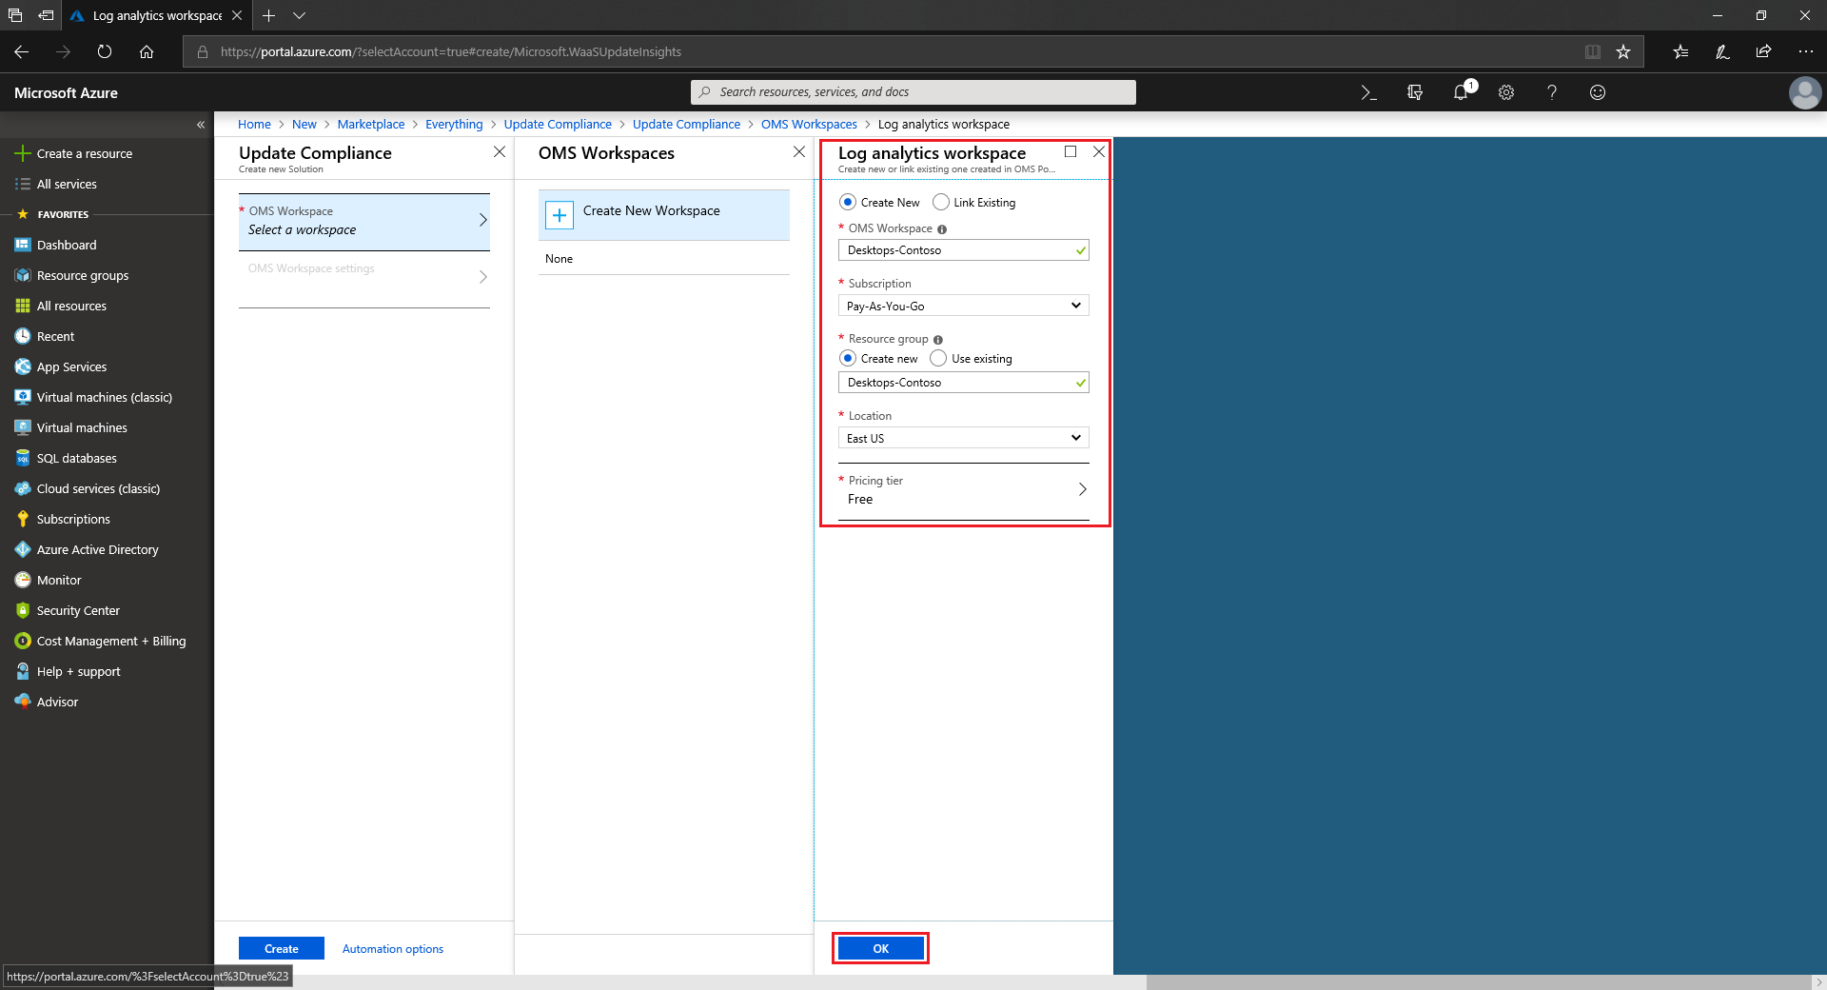Screen dimensions: 1827x990
Task: Open directory and subscription filter icon
Action: click(x=1415, y=92)
